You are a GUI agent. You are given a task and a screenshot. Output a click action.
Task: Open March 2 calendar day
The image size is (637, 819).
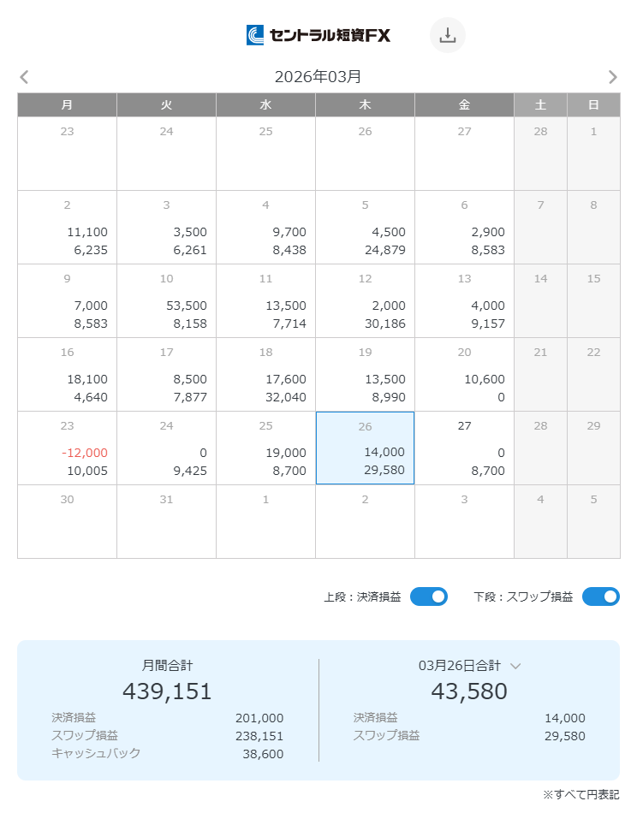(67, 228)
